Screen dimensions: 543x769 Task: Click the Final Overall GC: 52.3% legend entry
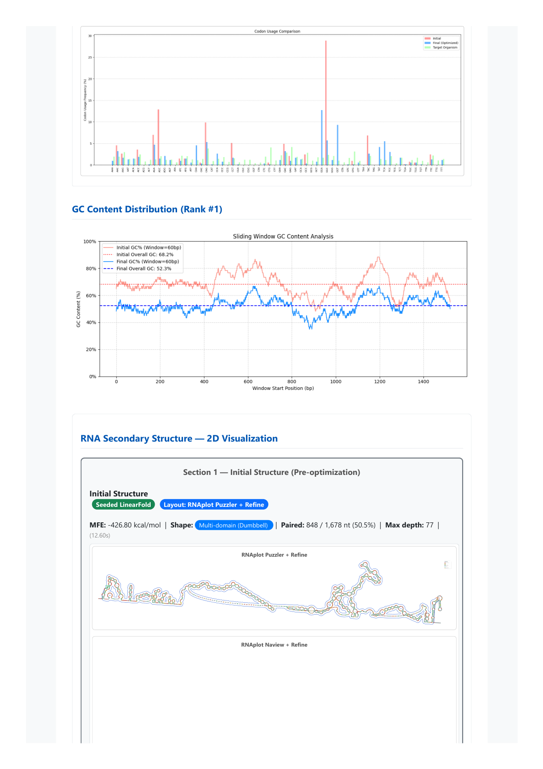coord(144,269)
